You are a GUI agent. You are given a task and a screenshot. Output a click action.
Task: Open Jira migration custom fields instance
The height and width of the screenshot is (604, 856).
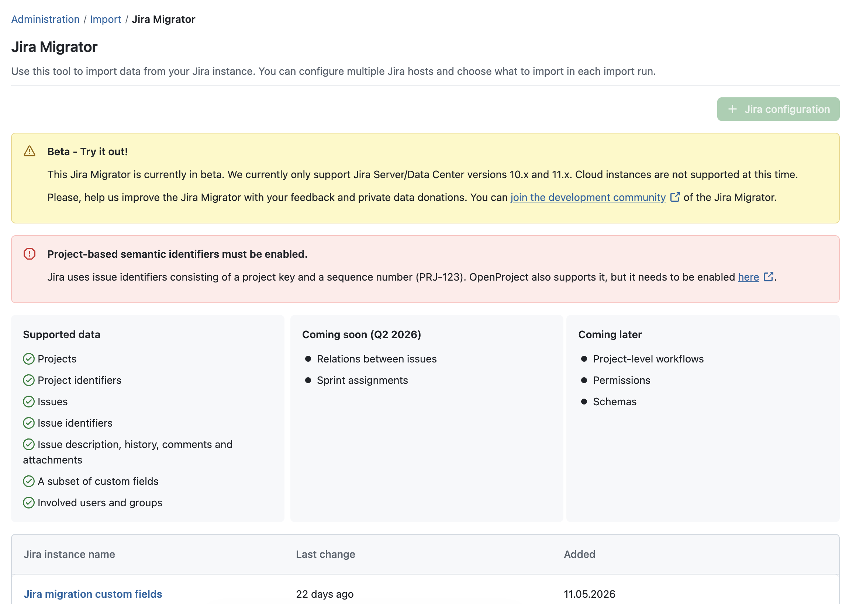pyautogui.click(x=93, y=594)
